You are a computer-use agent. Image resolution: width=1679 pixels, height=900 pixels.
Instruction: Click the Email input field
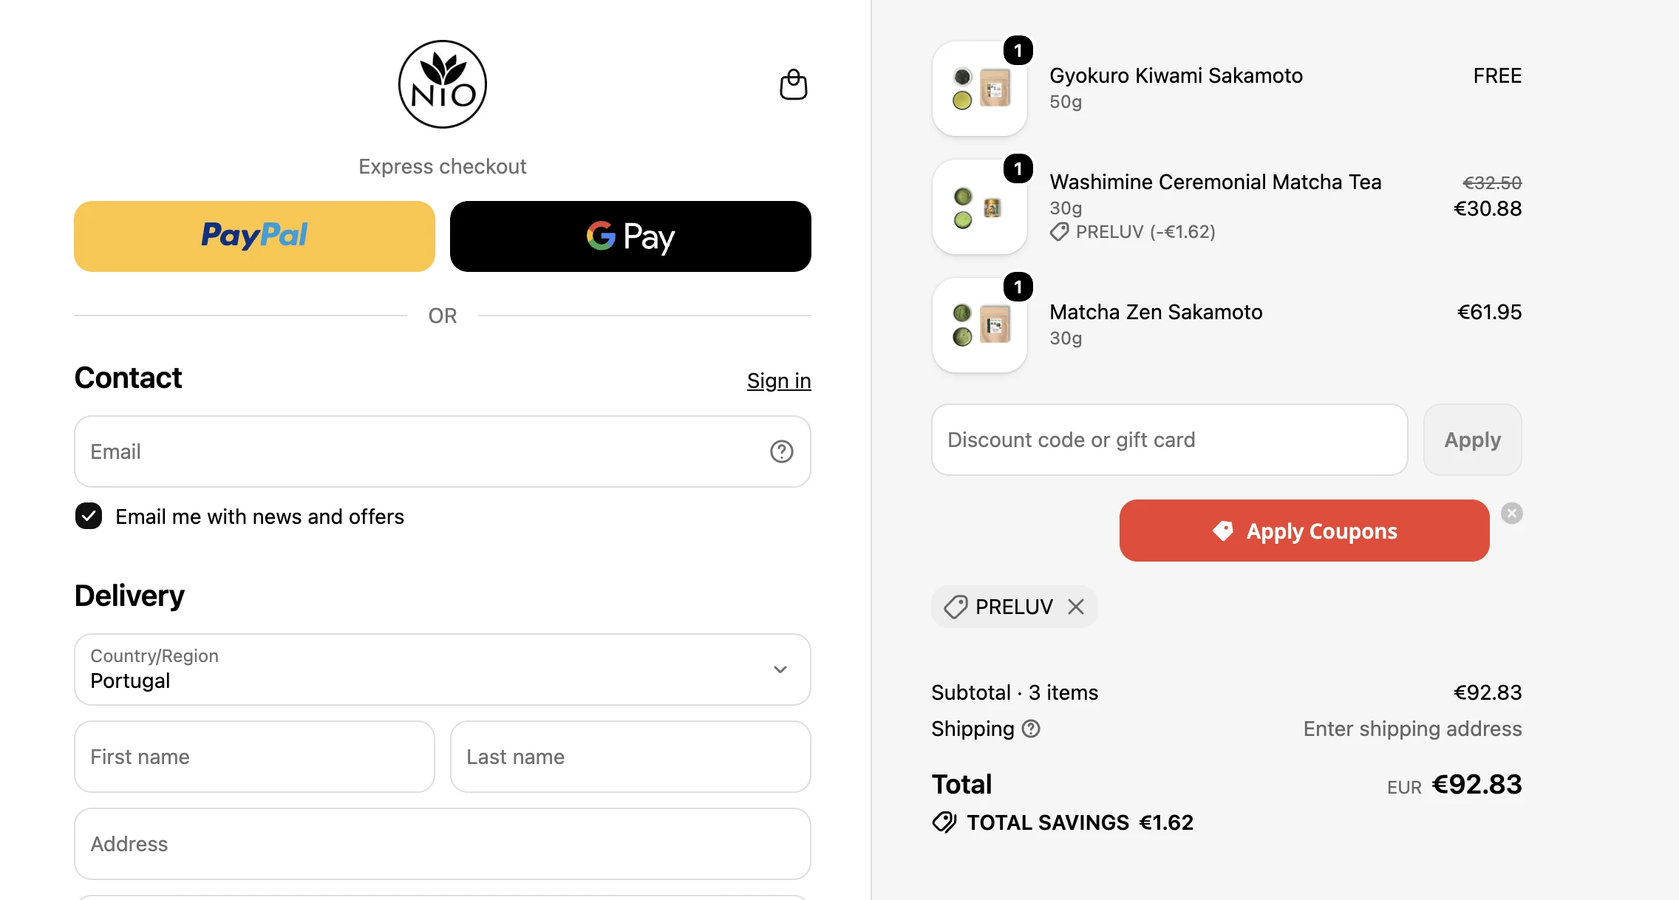coord(443,451)
